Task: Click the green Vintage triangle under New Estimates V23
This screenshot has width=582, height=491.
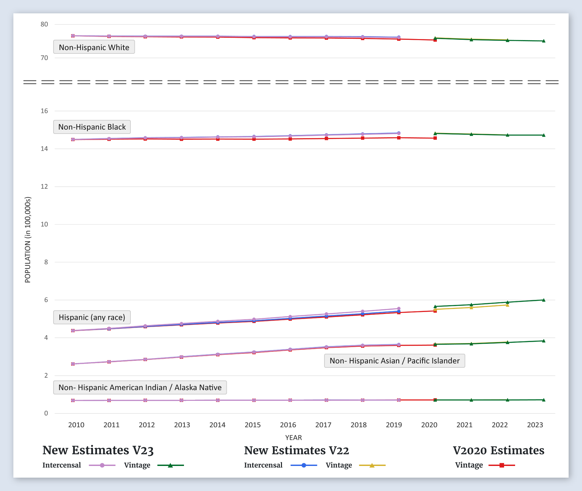Action: click(x=170, y=465)
